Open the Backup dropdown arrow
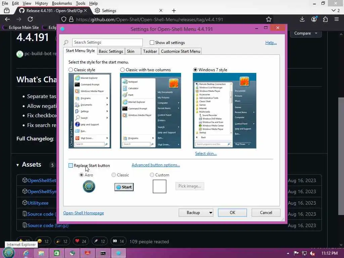Viewport: 344px width, 258px height. [210, 213]
